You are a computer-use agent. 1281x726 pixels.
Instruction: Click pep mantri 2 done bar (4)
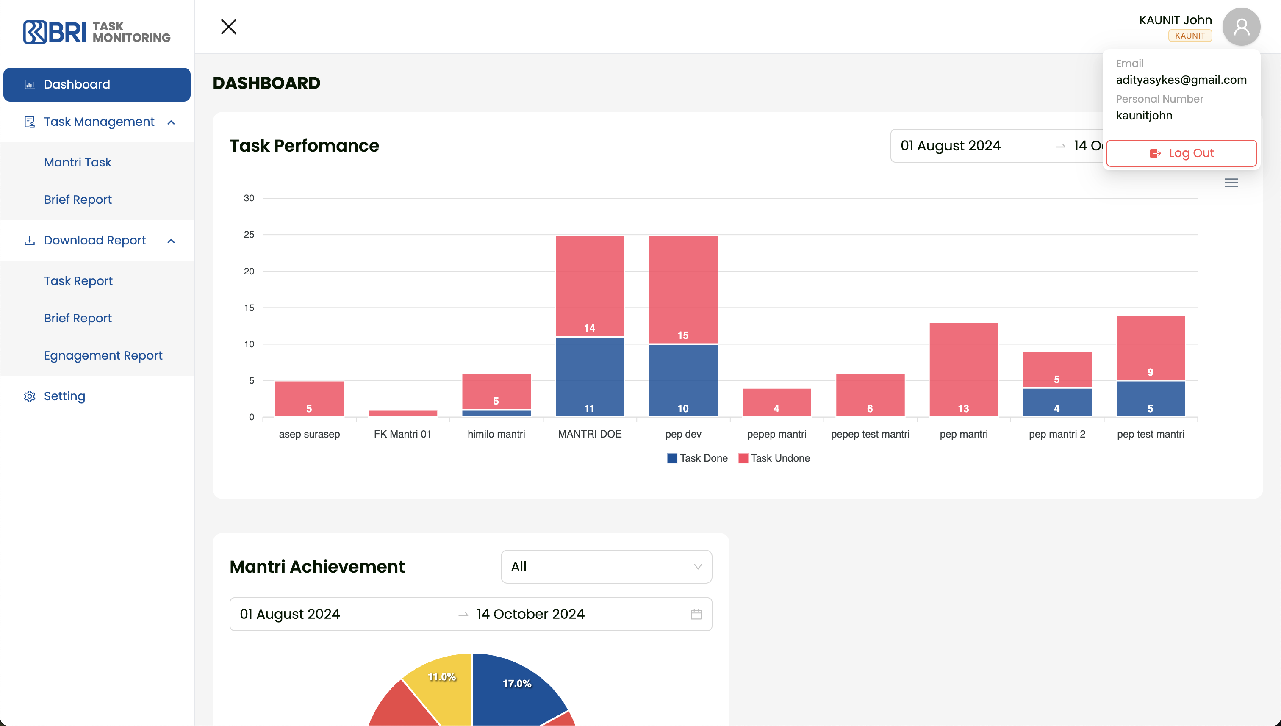1056,402
